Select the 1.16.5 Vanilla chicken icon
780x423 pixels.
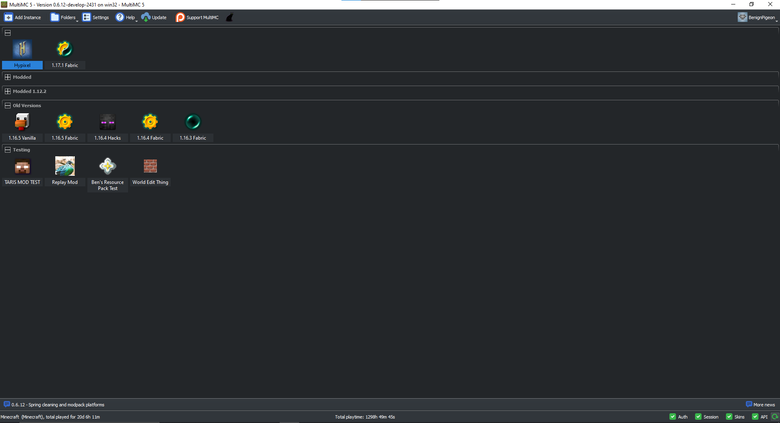pos(22,122)
